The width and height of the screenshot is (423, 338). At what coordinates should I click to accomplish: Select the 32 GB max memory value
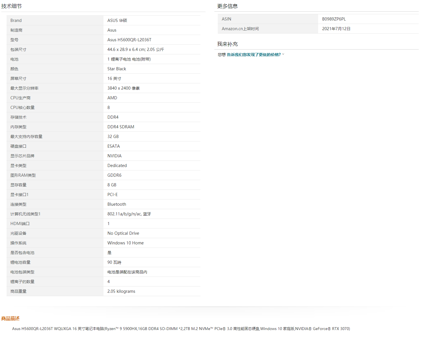click(x=113, y=137)
